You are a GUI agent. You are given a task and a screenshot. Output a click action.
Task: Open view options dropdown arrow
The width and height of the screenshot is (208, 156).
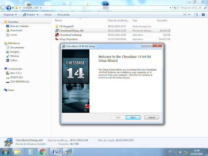pos(189,15)
